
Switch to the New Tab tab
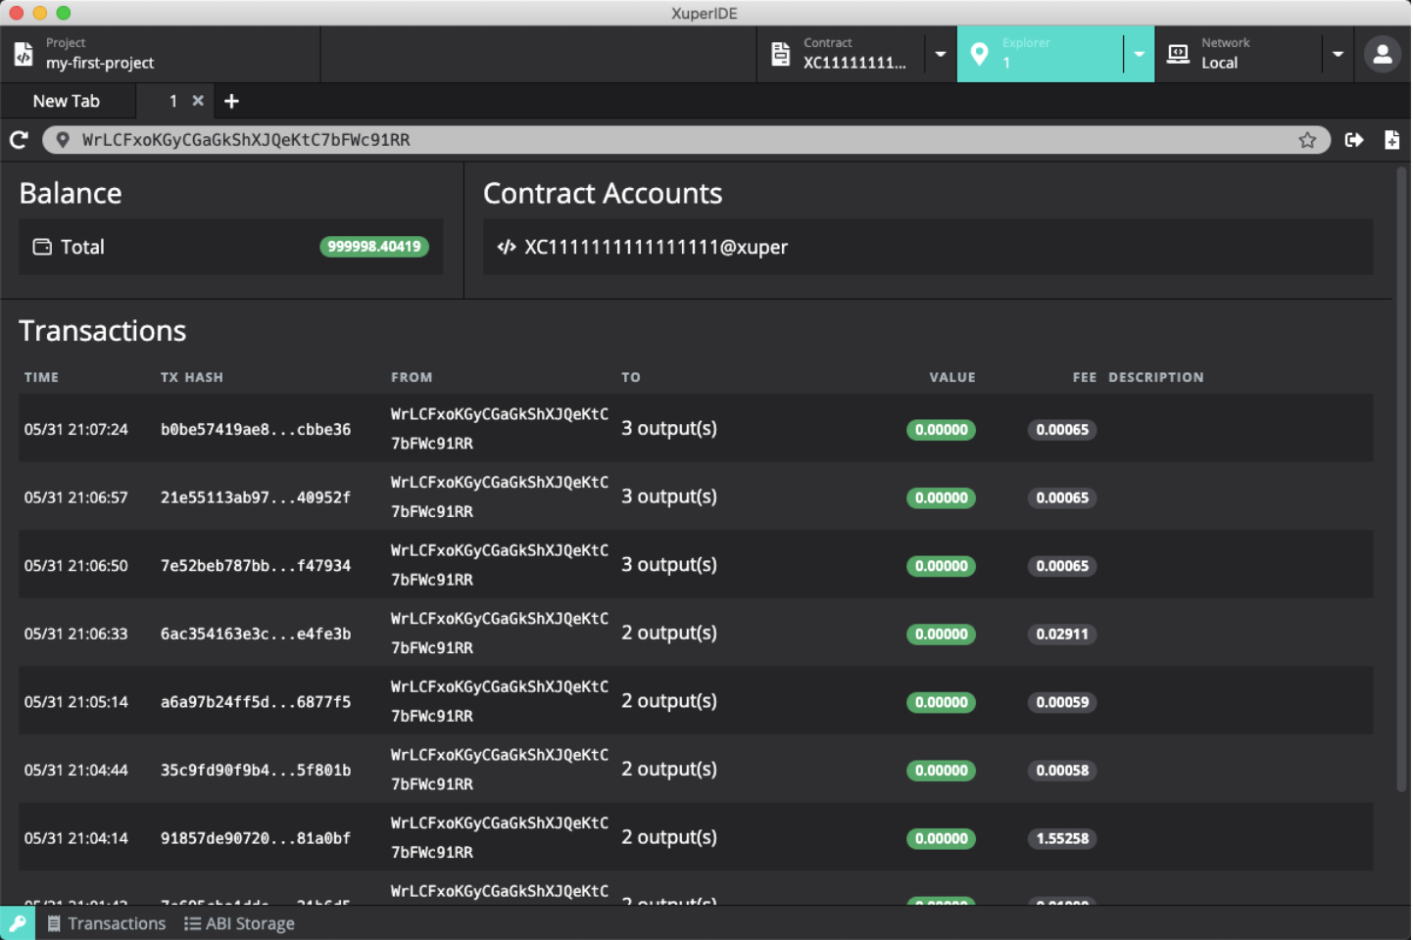click(67, 101)
